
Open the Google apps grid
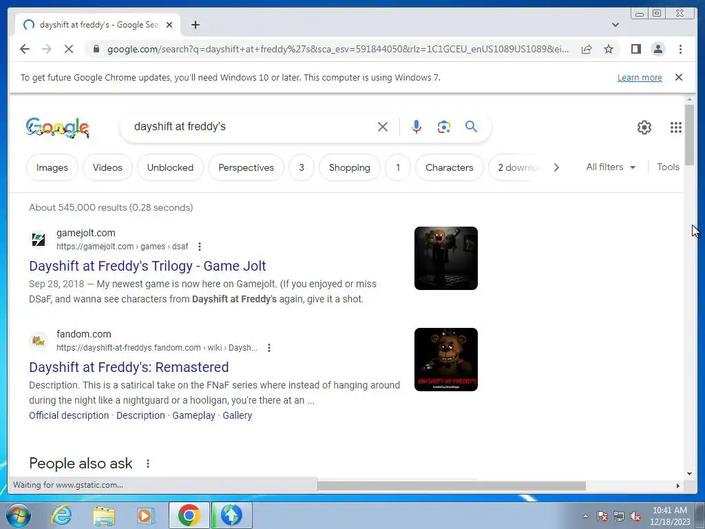click(676, 127)
